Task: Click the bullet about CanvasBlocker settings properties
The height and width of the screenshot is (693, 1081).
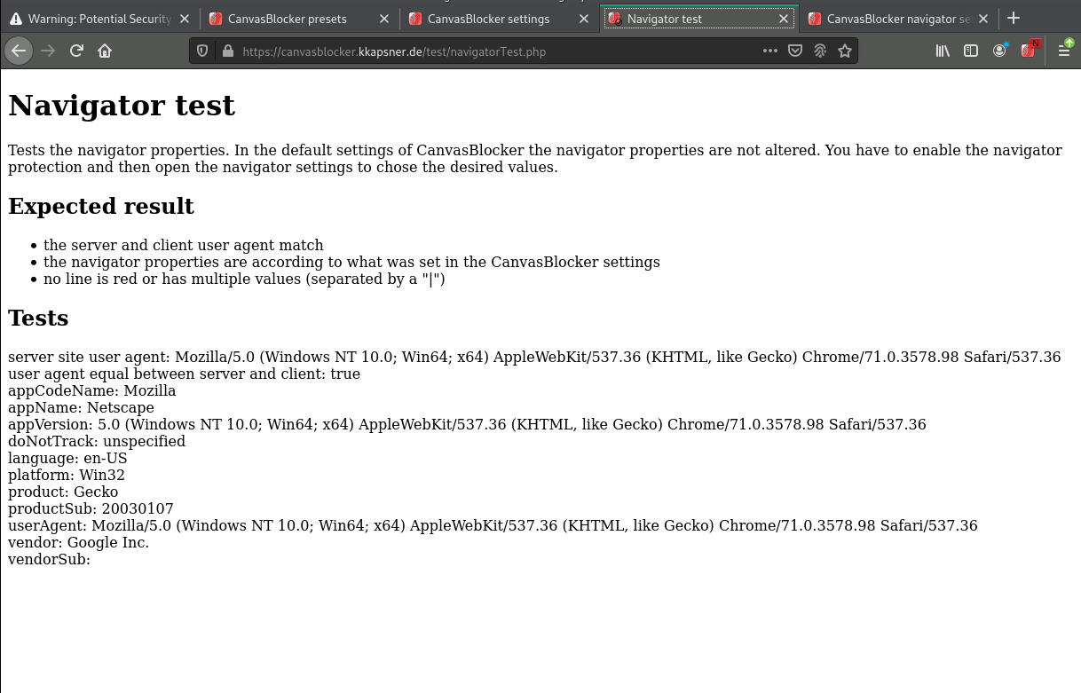Action: click(x=351, y=262)
